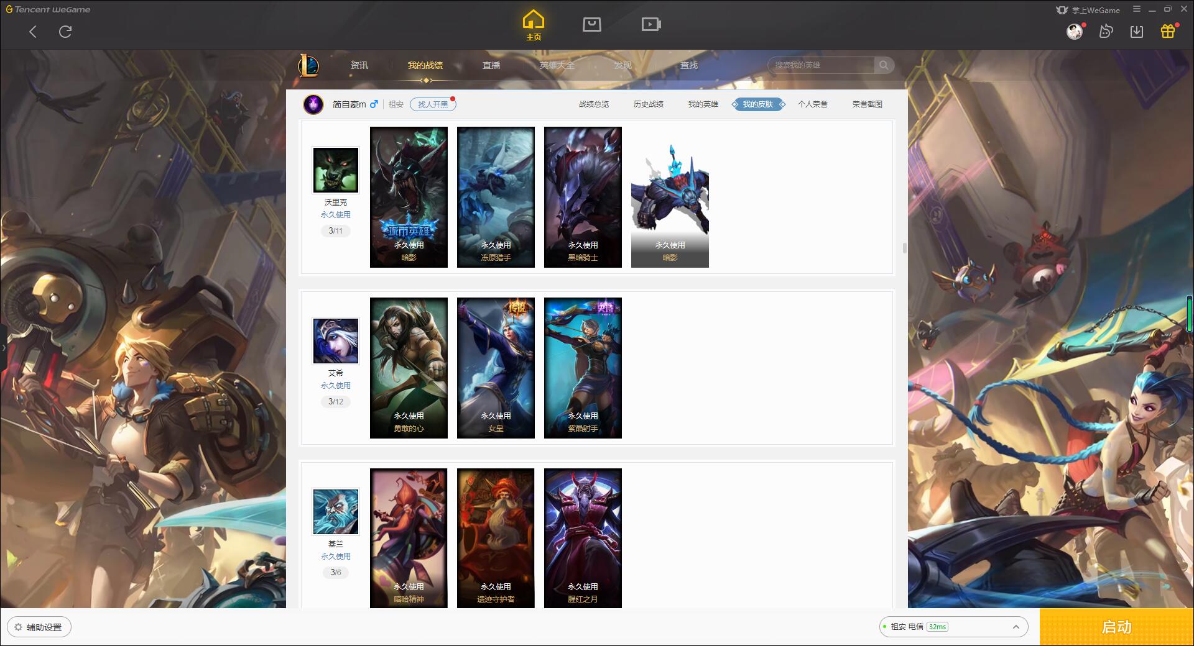Click the 3/11 skin count badge
This screenshot has width=1194, height=646.
pyautogui.click(x=336, y=231)
